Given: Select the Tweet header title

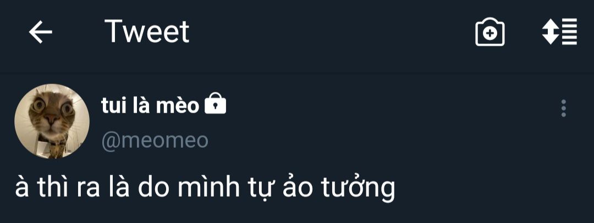Looking at the screenshot, I should (147, 32).
